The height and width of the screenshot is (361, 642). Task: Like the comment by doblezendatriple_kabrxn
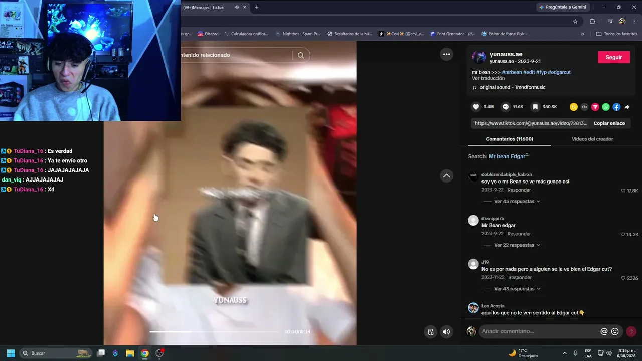623,191
